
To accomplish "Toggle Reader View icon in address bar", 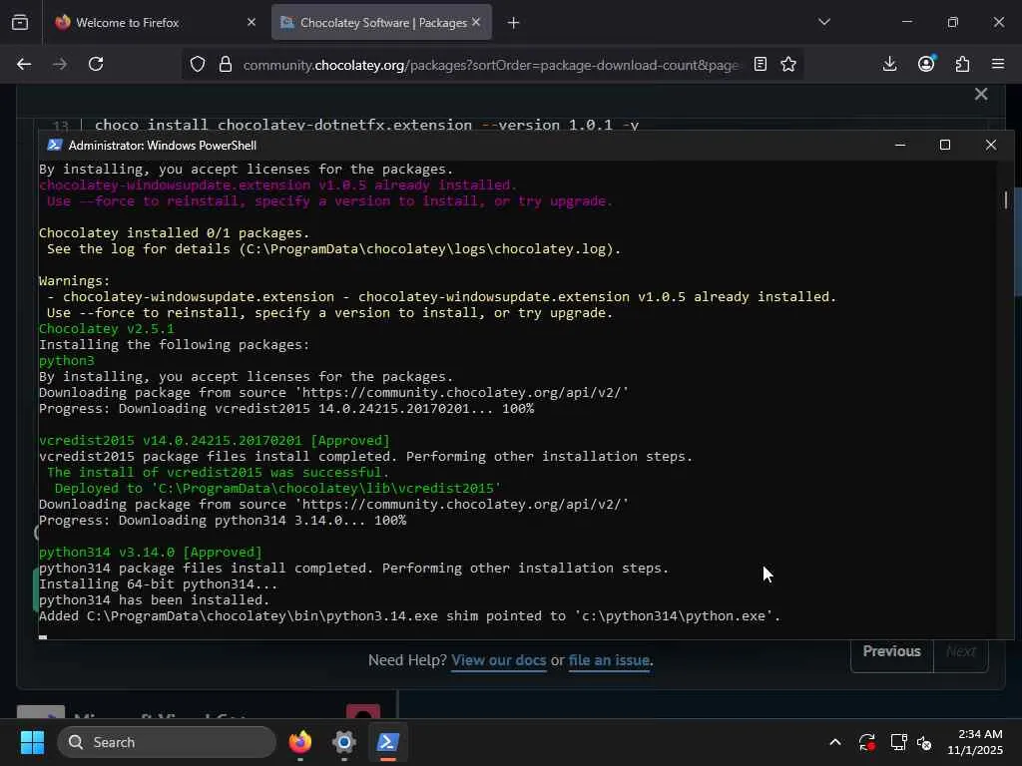I will (760, 64).
